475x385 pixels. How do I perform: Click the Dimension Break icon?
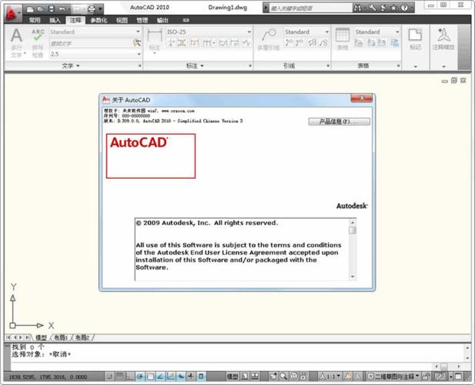click(x=171, y=43)
